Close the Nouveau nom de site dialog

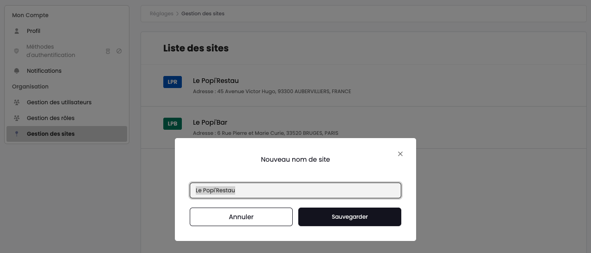pos(400,154)
